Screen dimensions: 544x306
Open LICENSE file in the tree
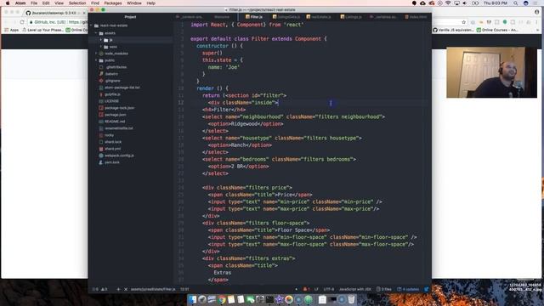point(111,101)
